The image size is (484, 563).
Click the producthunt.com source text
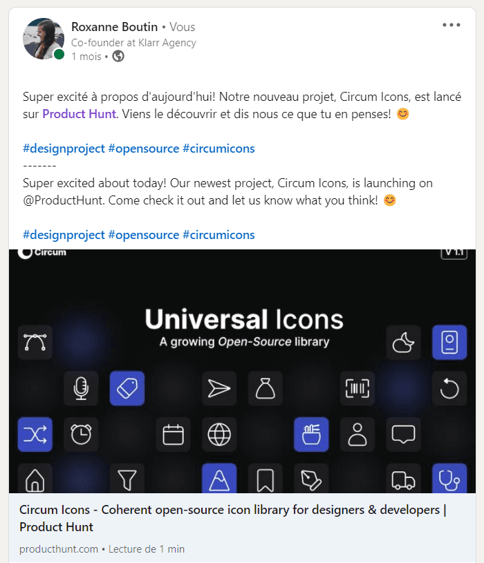[59, 549]
